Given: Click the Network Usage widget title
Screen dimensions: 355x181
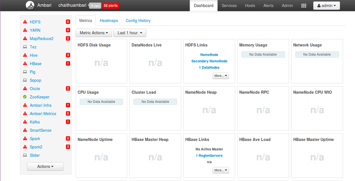Looking at the screenshot, I should 307,45.
